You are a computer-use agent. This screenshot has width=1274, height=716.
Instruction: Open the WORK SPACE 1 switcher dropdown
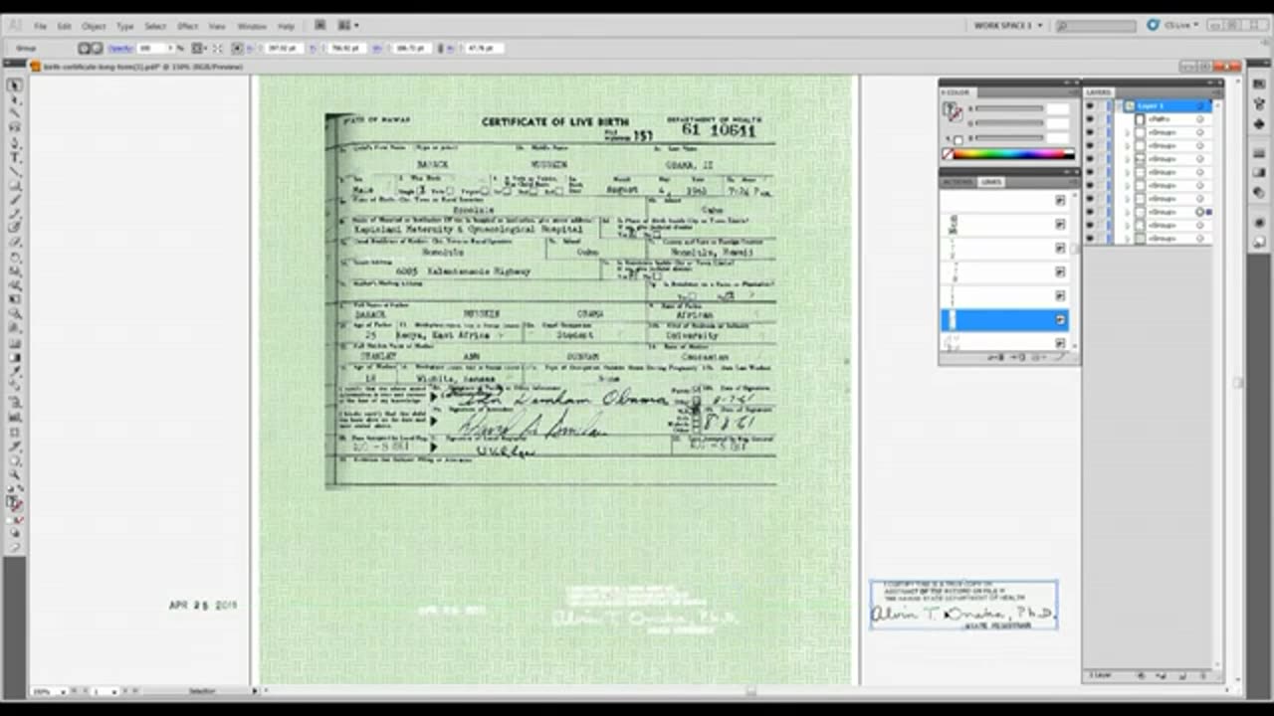(1008, 25)
